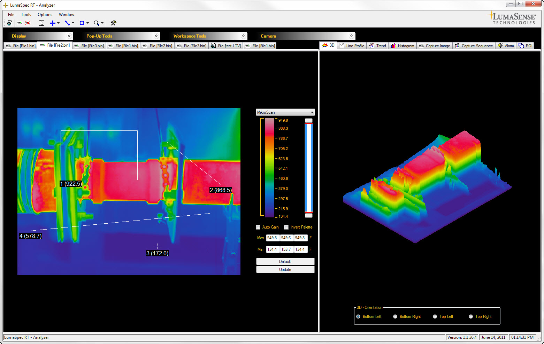544x344 pixels.
Task: Open the tools/settings hammer icon
Action: coord(113,23)
